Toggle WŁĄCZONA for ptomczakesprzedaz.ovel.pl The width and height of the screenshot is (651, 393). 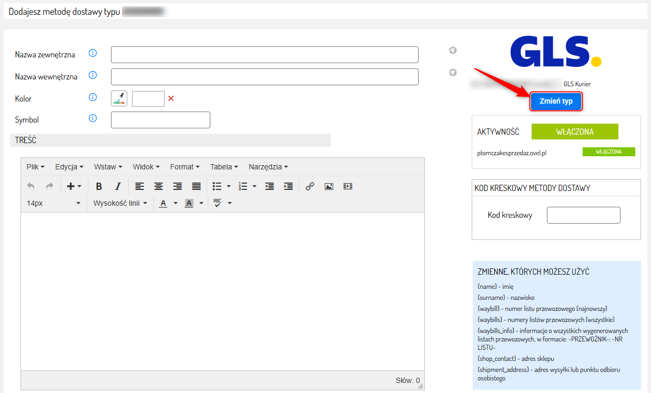[x=608, y=152]
